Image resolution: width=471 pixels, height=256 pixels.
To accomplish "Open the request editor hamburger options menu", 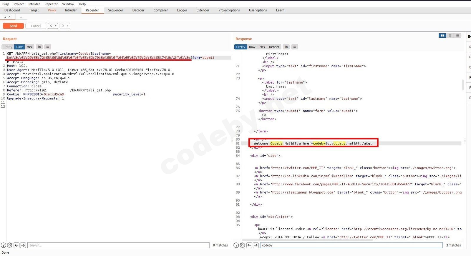I will [48, 47].
